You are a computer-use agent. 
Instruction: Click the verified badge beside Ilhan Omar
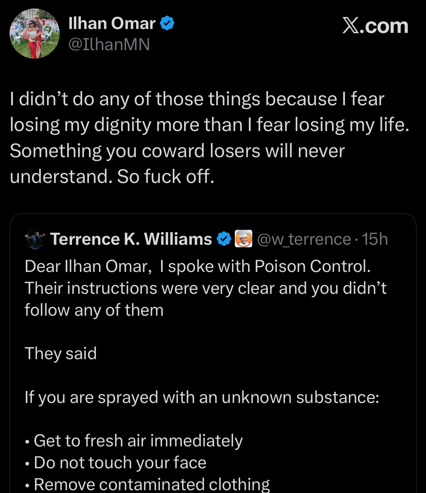click(167, 23)
